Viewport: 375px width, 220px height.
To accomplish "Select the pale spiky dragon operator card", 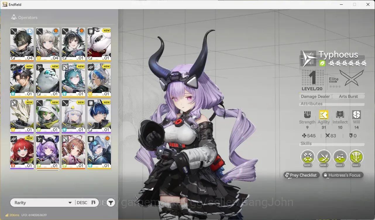I will (22, 116).
